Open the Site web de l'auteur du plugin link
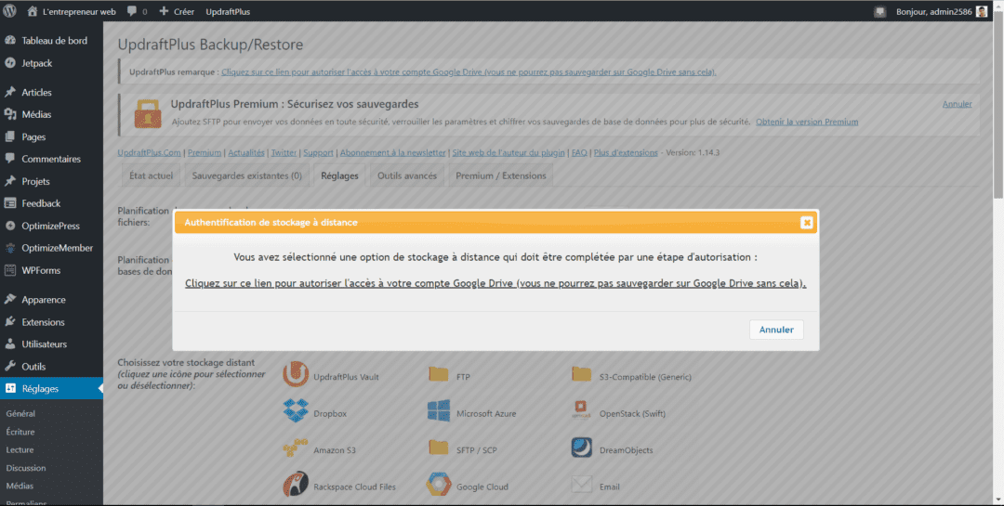This screenshot has width=1004, height=506. tap(509, 153)
